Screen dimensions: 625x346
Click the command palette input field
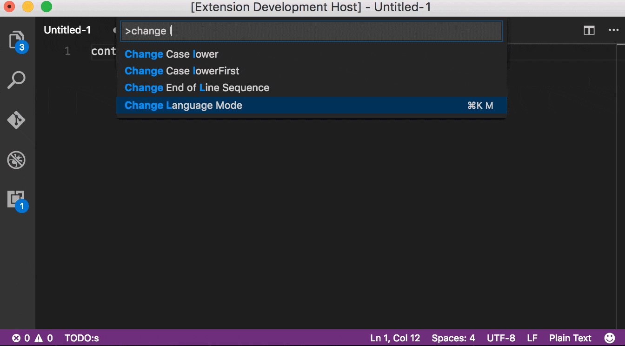click(x=311, y=31)
